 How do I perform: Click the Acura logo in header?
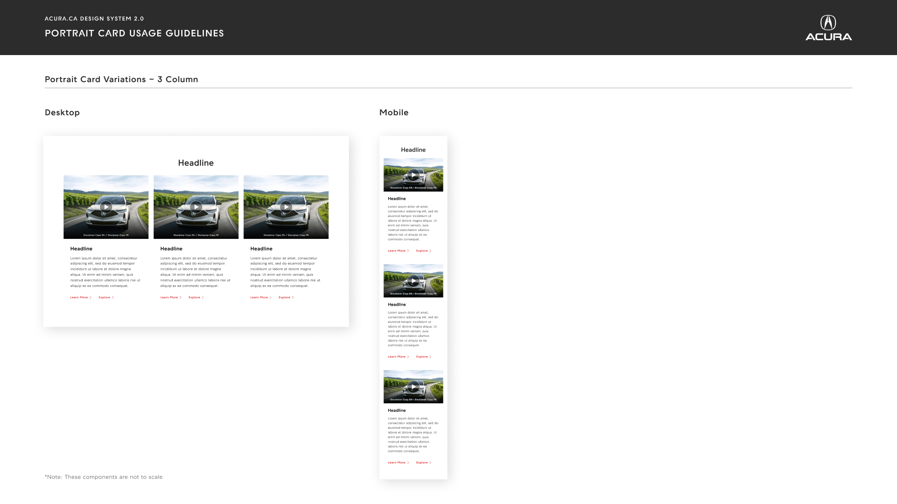click(x=828, y=28)
